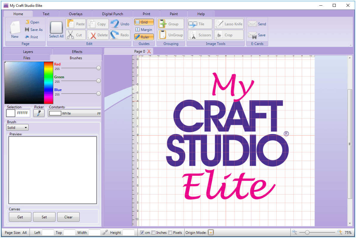Image resolution: width=356 pixels, height=238 pixels.
Task: Click the Clear canvas button
Action: pos(68,217)
